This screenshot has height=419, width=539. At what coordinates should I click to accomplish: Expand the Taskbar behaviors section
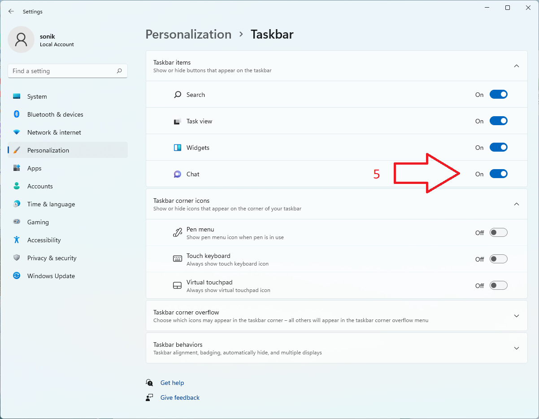pos(516,348)
